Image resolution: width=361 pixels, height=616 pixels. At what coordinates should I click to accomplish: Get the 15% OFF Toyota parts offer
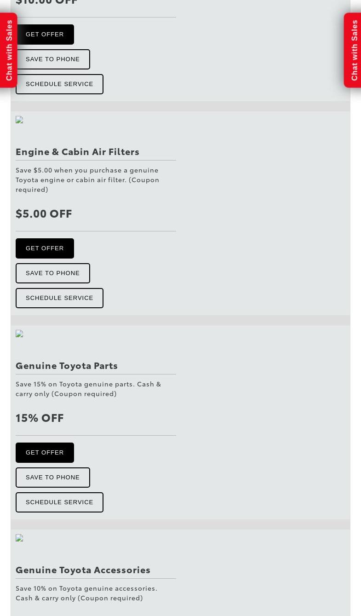click(x=45, y=453)
